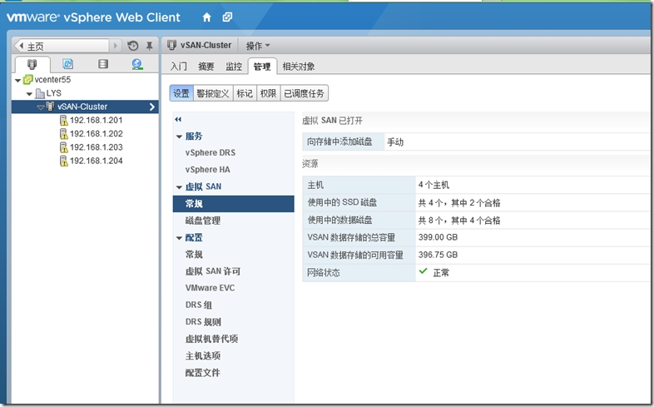Select LYS label in tree
The width and height of the screenshot is (654, 407).
(54, 93)
